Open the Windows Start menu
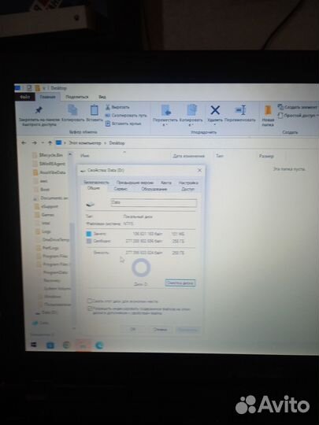The image size is (319, 425). pos(34,345)
